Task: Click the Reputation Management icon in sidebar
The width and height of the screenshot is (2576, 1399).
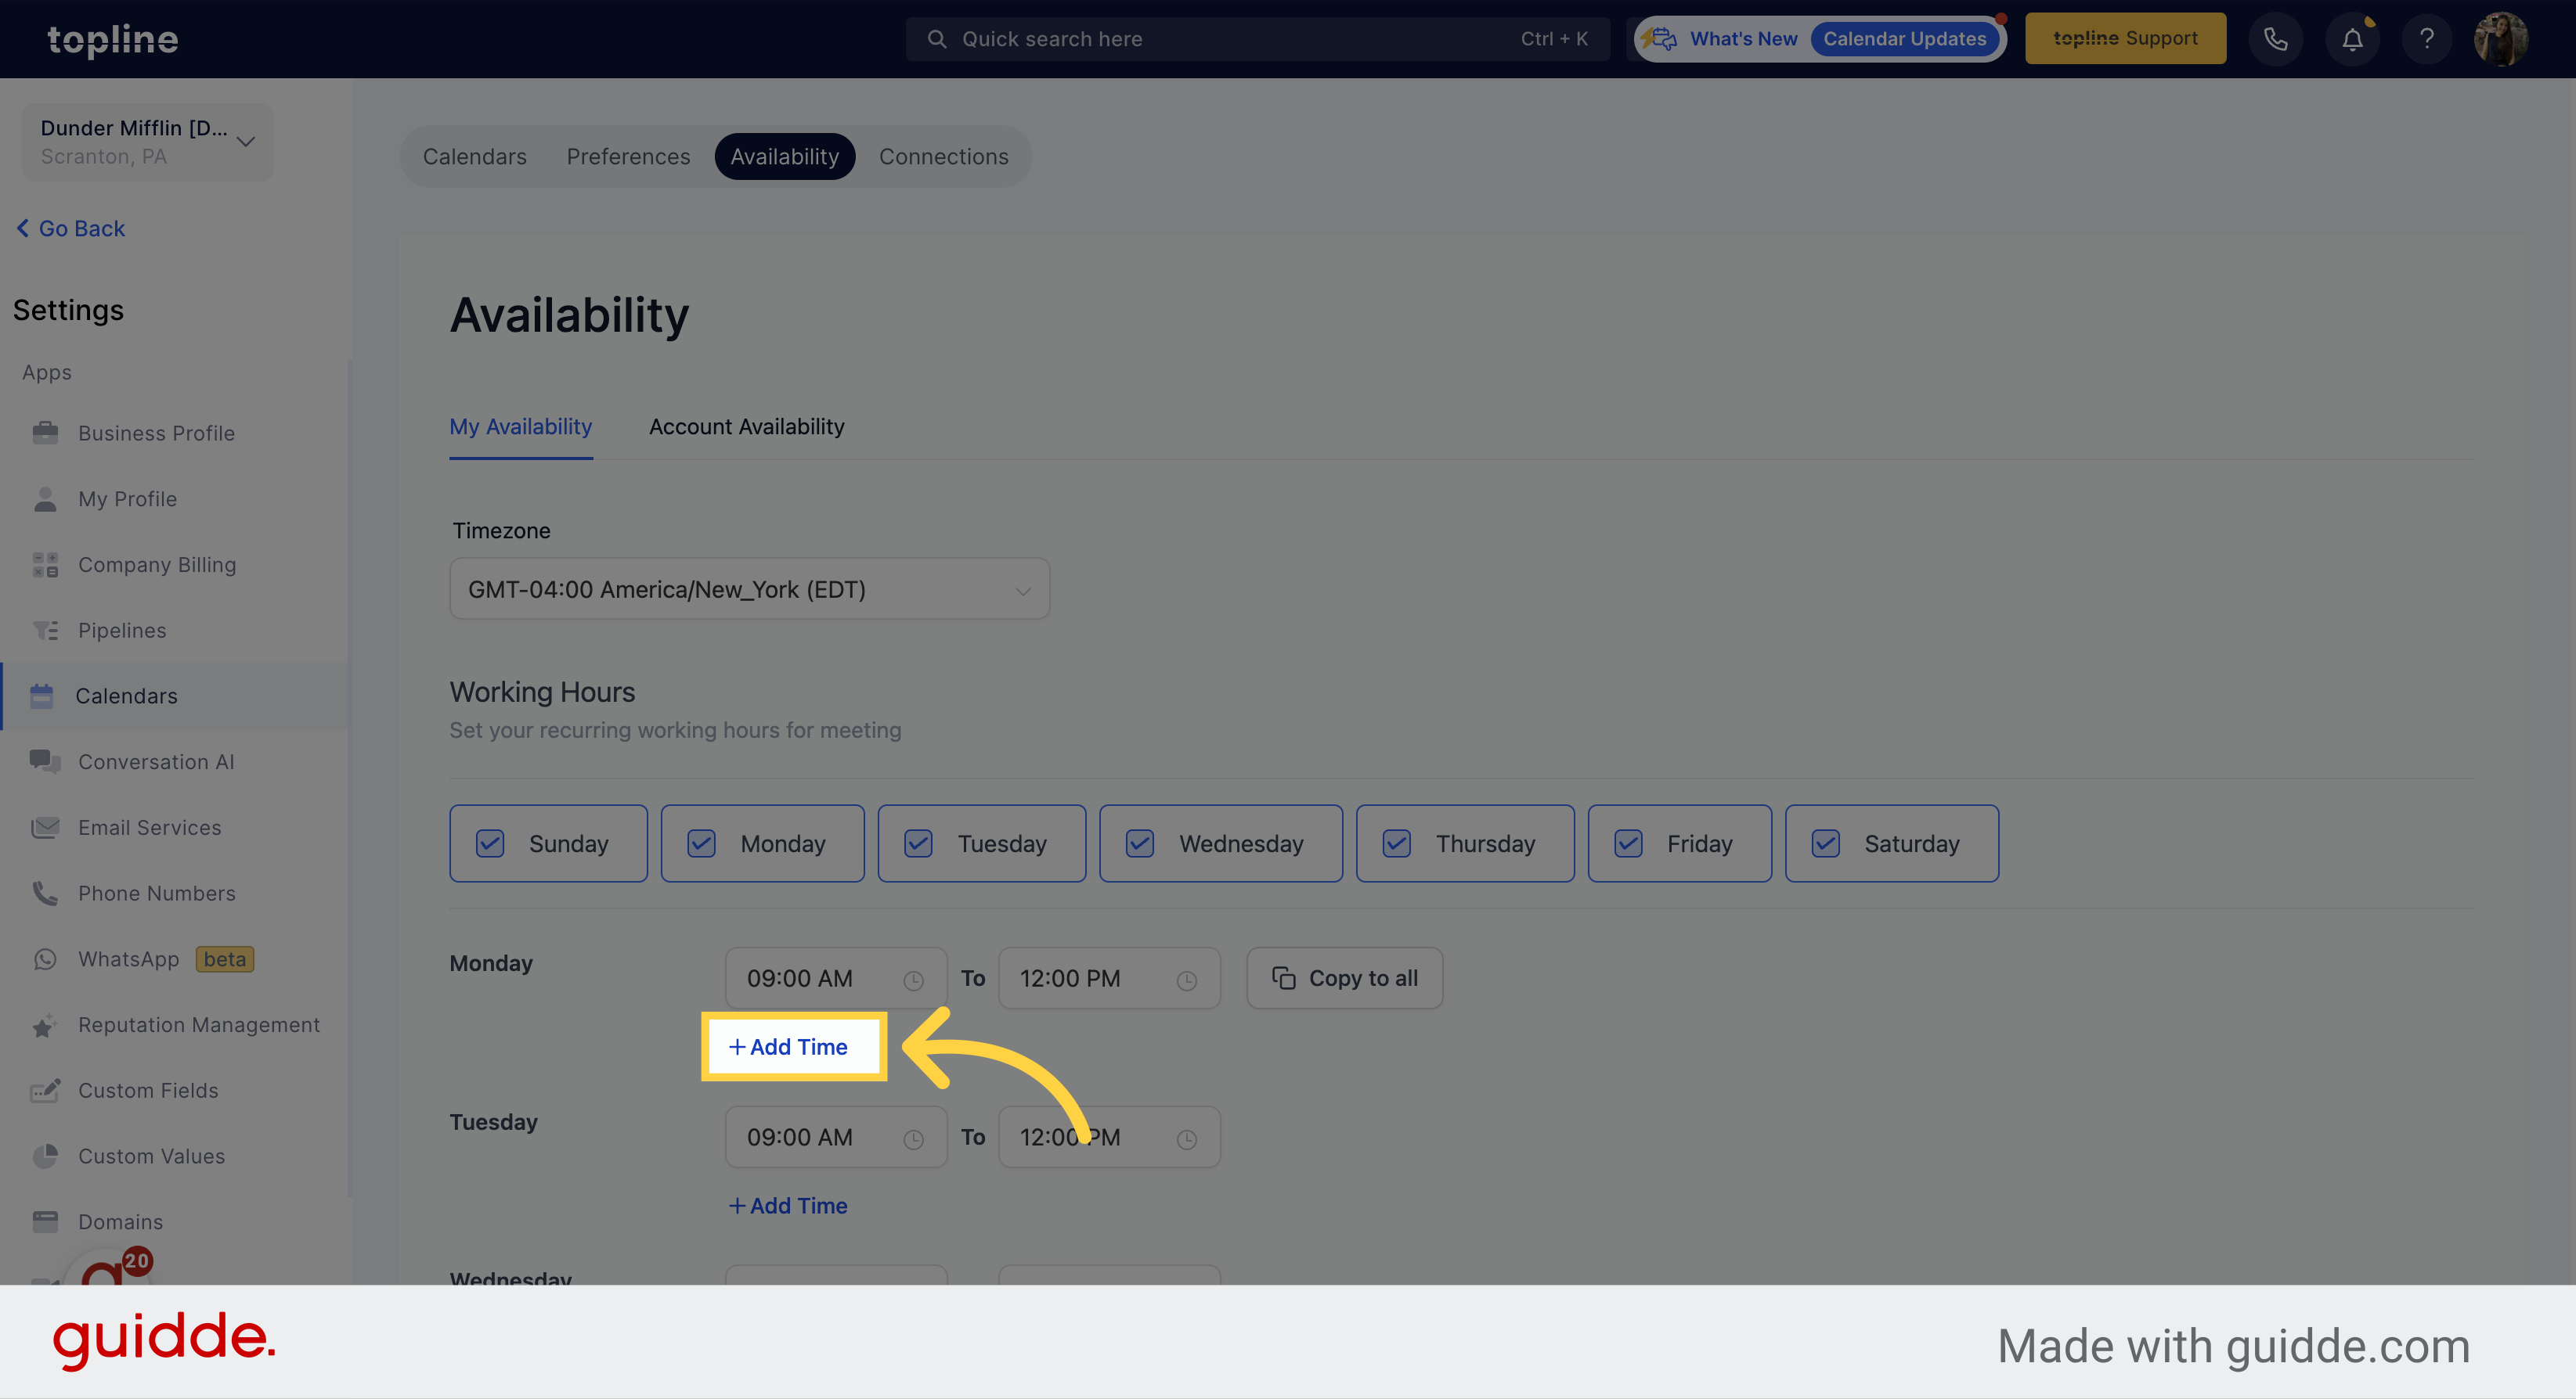Action: 45,1025
